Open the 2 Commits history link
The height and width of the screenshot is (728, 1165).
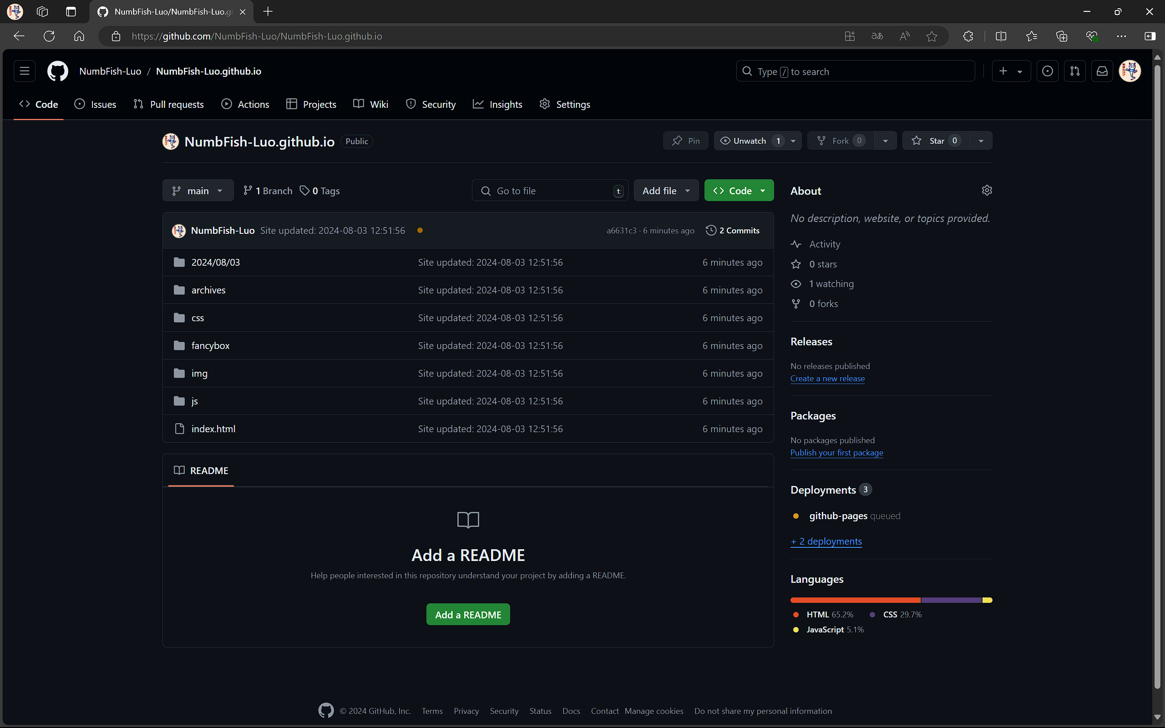(733, 231)
